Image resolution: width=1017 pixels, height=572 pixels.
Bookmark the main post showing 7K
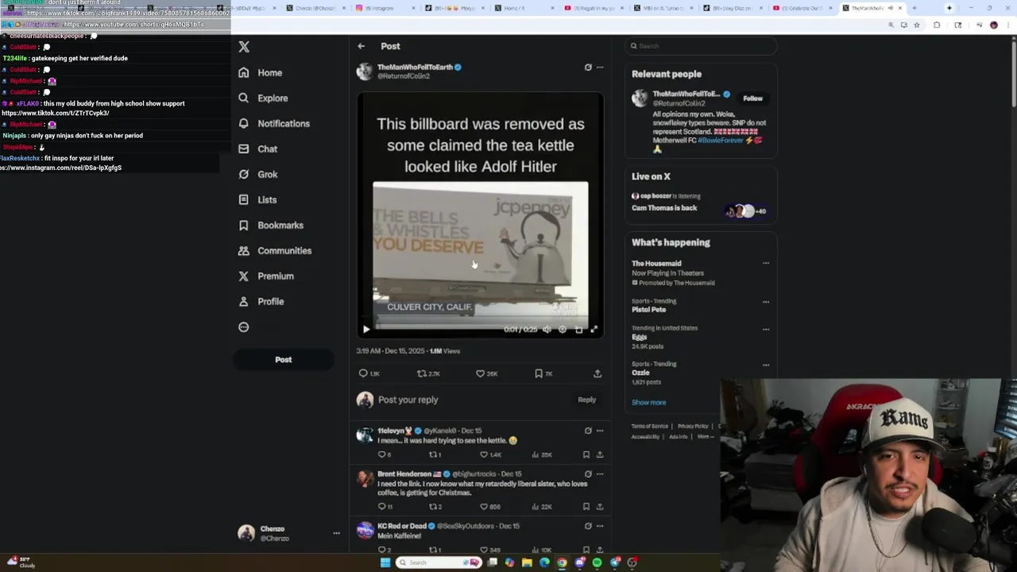click(x=544, y=373)
